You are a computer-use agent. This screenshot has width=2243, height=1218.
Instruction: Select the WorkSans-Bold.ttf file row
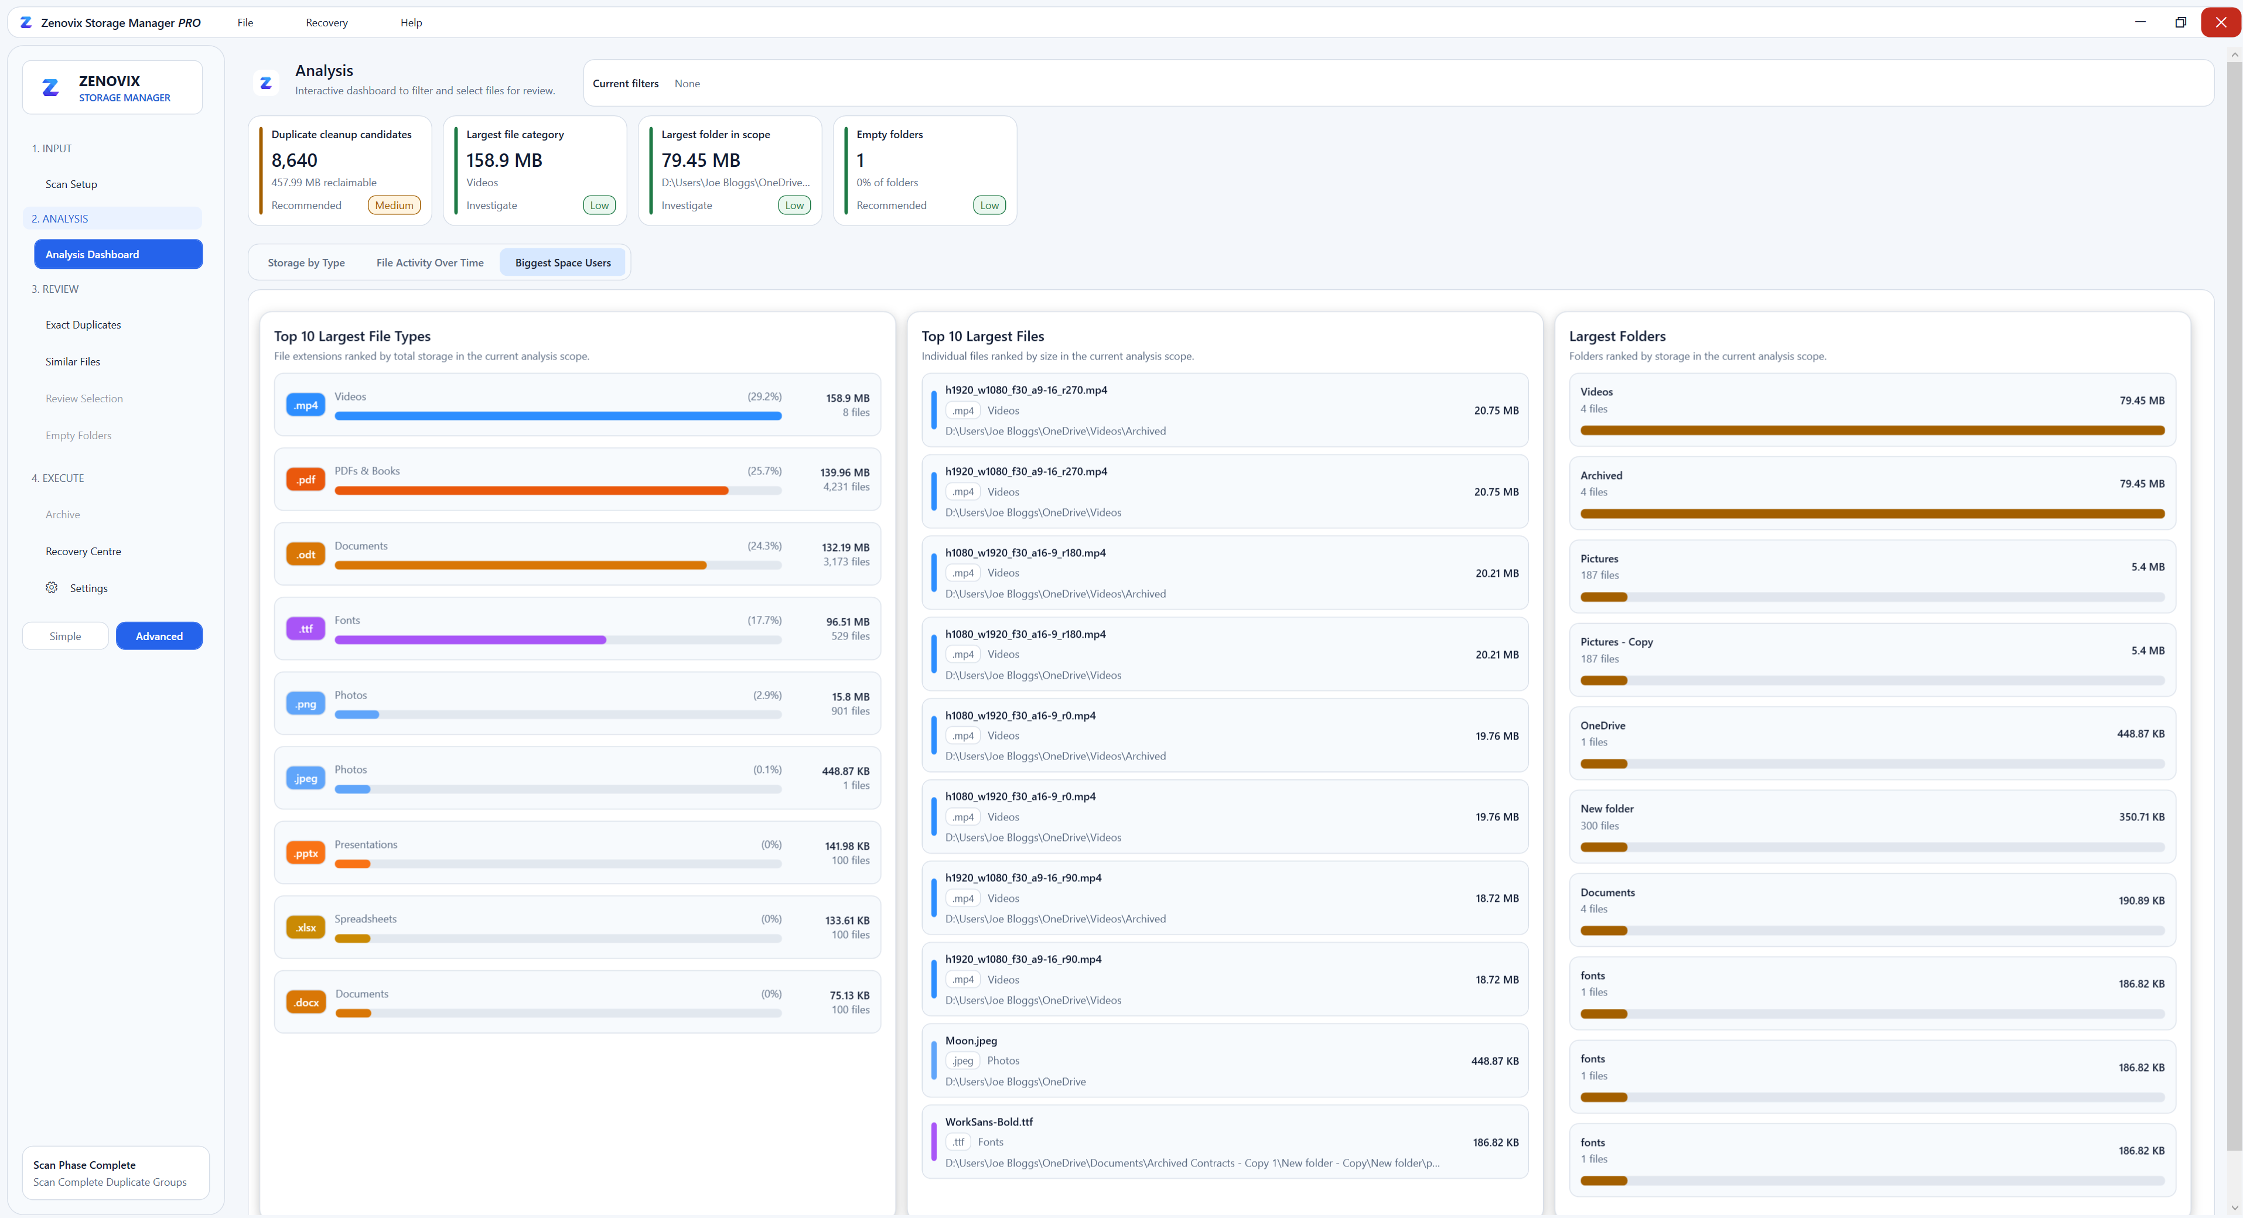pos(1225,1141)
